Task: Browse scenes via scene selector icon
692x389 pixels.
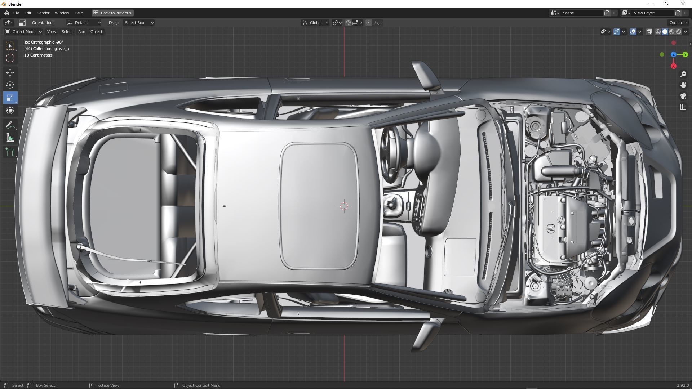Action: [555, 13]
